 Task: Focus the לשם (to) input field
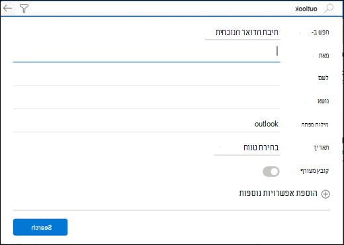tap(147, 78)
